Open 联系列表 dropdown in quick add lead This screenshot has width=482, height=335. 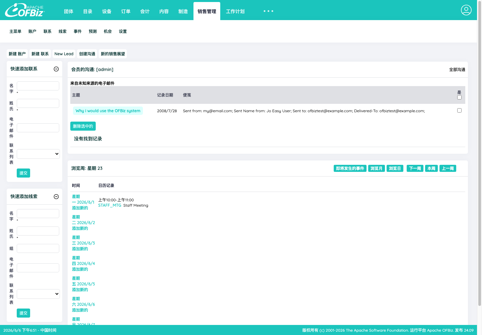[38, 294]
